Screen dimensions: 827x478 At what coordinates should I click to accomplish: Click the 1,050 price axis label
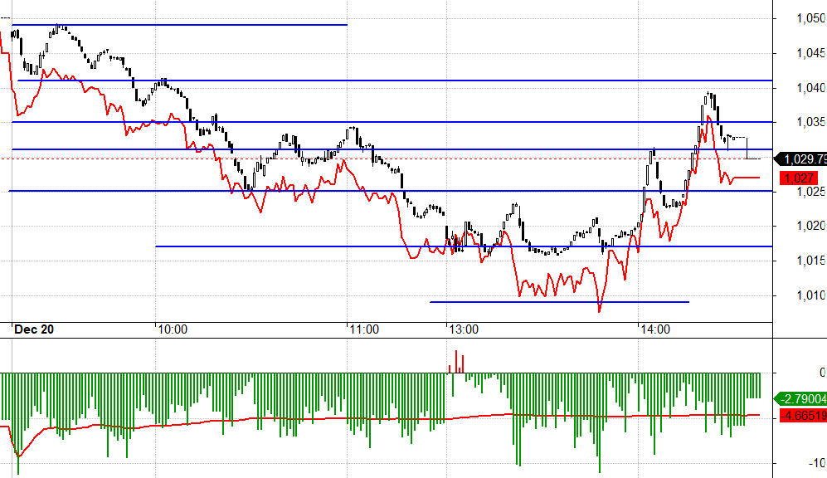point(808,19)
